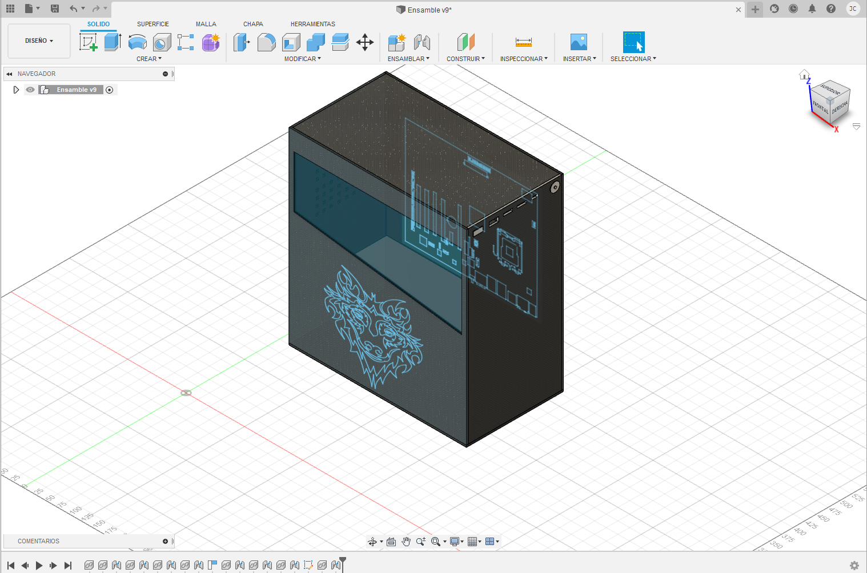Click the ViewCube home icon
The height and width of the screenshot is (573, 867).
tap(804, 74)
